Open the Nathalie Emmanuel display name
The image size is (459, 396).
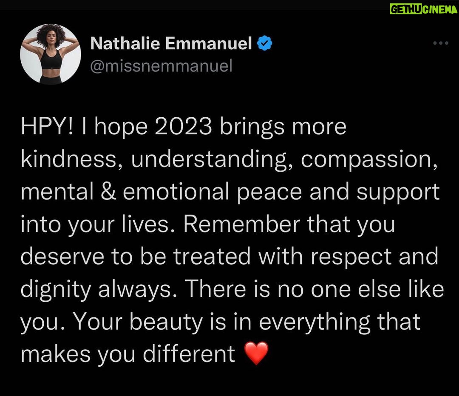(171, 43)
